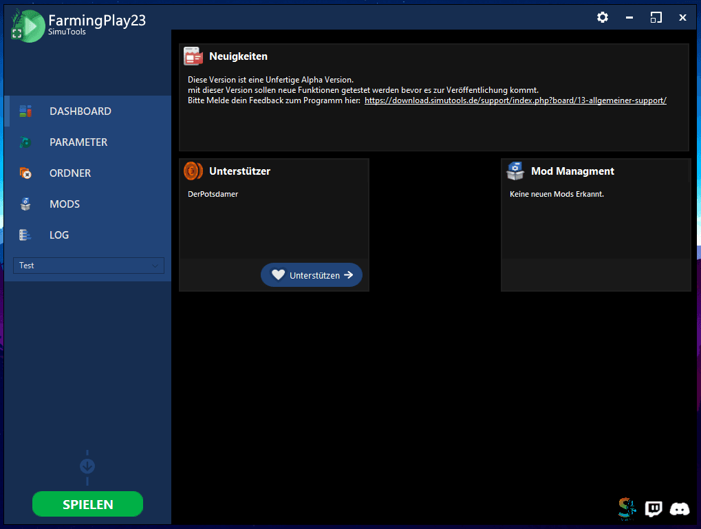The image size is (701, 529).
Task: Click the Unterstützen heart button
Action: coord(312,275)
